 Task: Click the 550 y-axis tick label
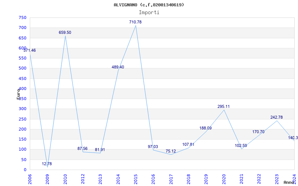[x=23, y=58]
